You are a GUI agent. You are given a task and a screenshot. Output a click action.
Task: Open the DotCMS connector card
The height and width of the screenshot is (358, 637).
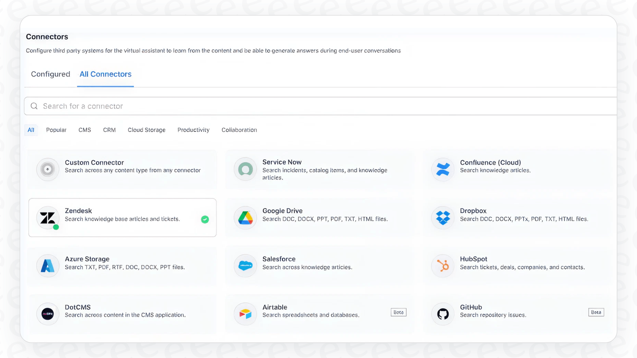tap(121, 314)
